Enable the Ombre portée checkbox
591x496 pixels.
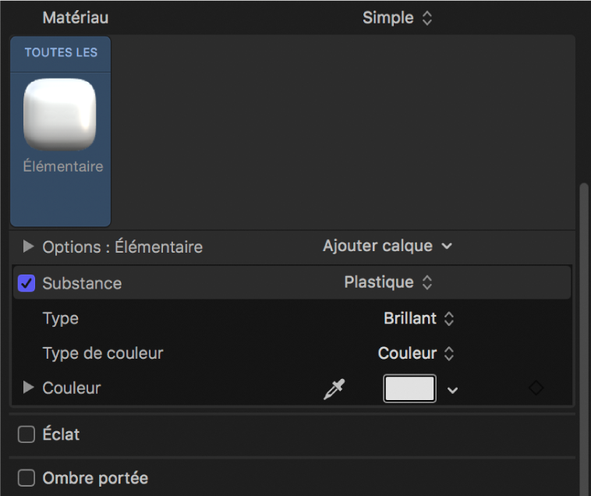(x=27, y=477)
